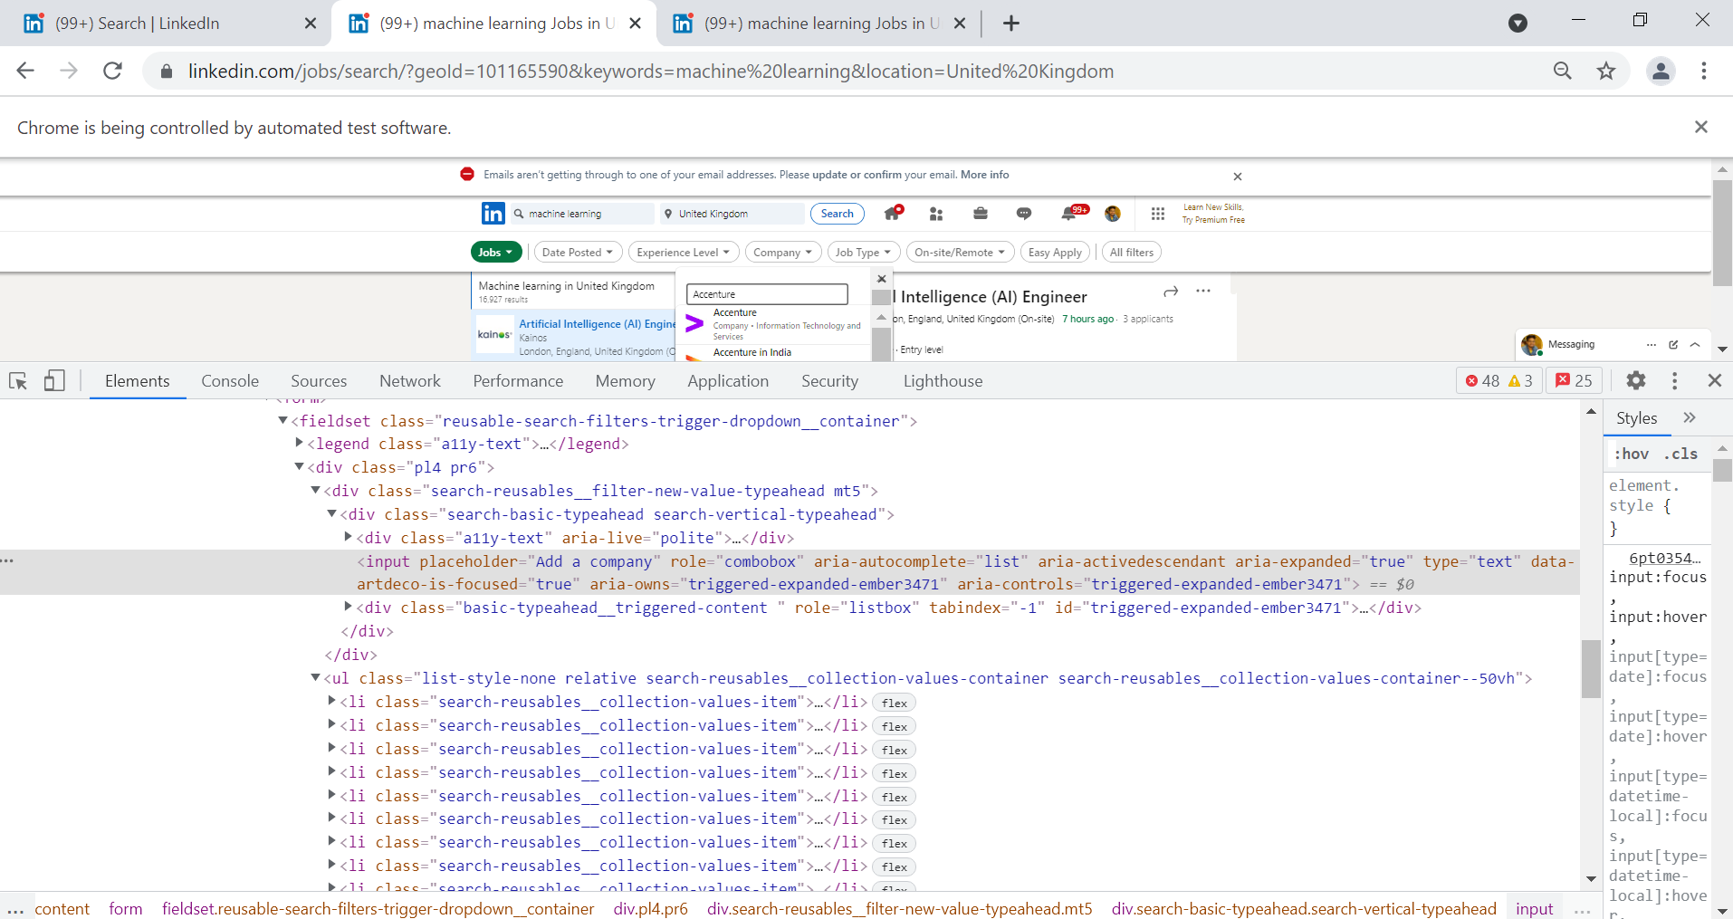Open Chrome profile icon
The height and width of the screenshot is (919, 1733).
1661,71
